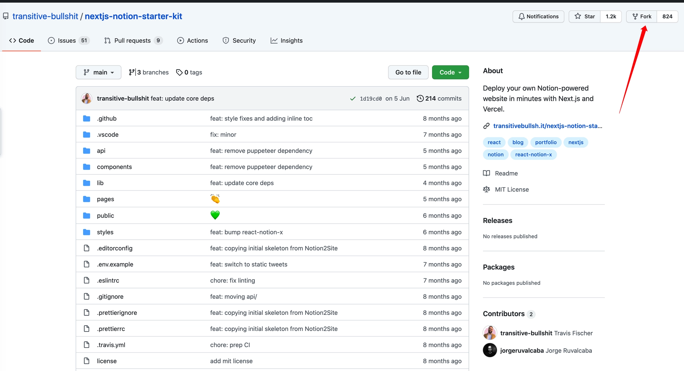Click the styles folder icon
This screenshot has height=371, width=684.
point(87,232)
